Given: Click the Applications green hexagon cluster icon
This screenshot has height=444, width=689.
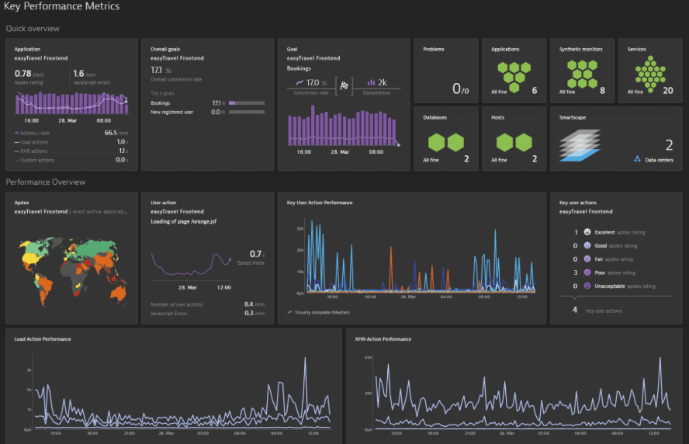Looking at the screenshot, I should [x=514, y=76].
